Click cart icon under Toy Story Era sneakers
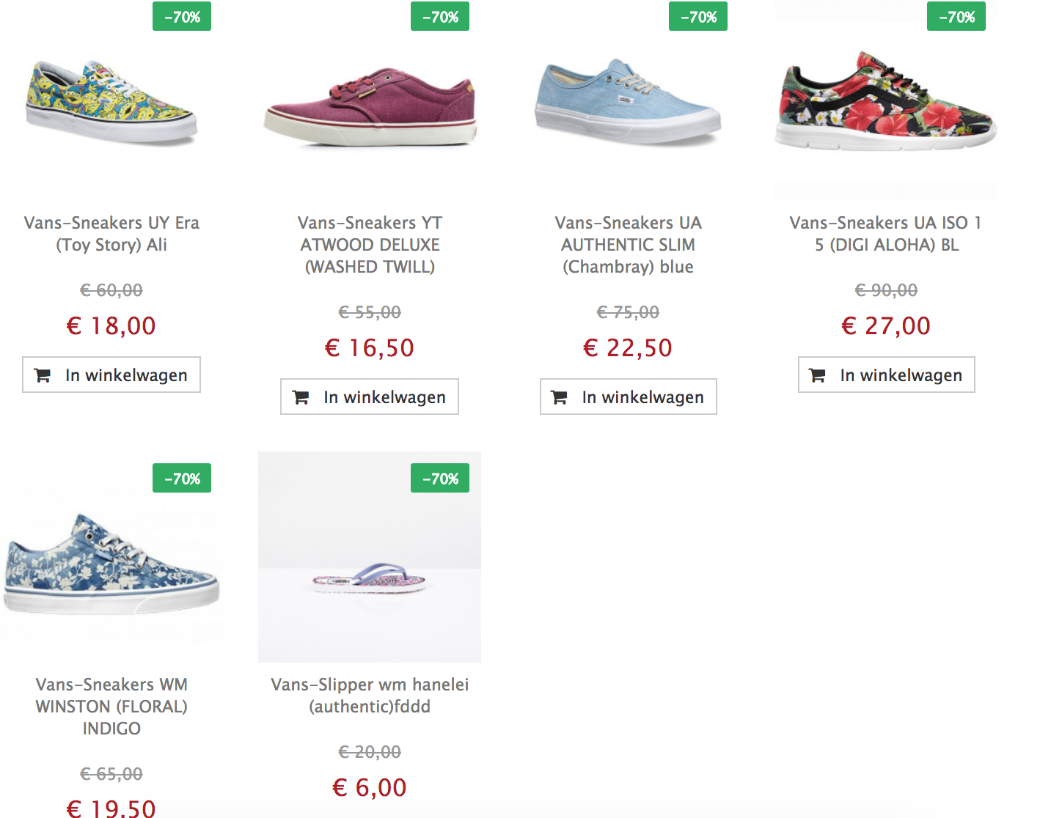Screen dimensions: 1040x818 pos(43,375)
